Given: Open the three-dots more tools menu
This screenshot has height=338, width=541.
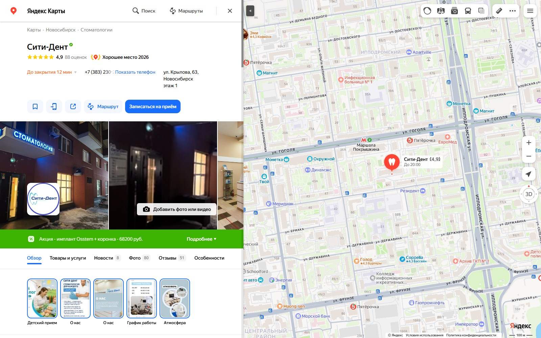Looking at the screenshot, I should [x=513, y=11].
